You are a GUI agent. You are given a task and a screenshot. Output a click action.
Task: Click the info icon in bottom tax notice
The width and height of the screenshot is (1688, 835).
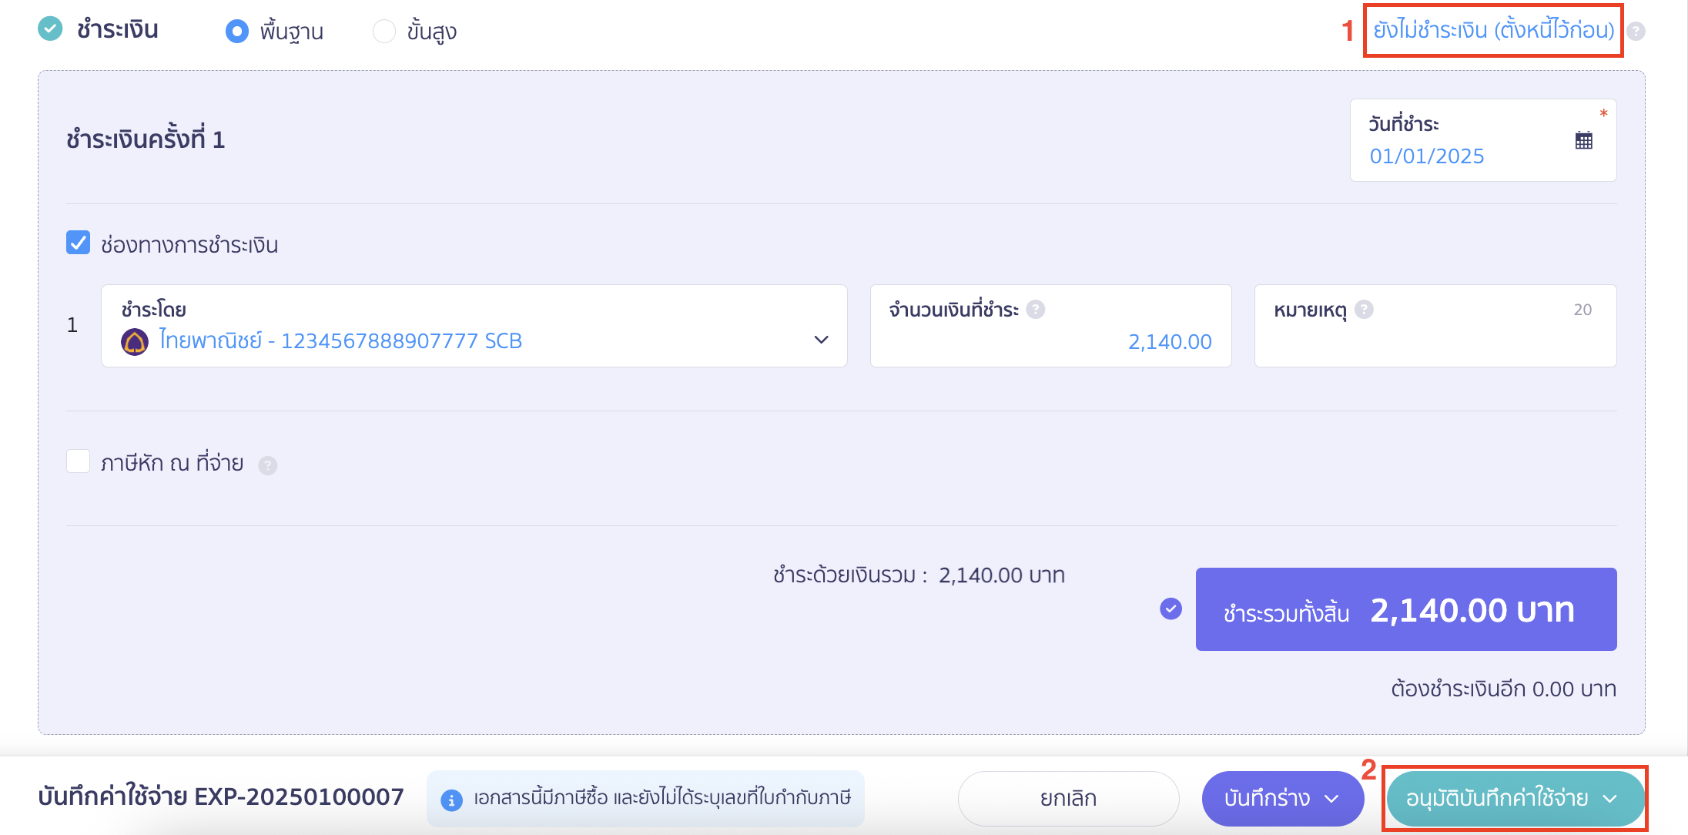pyautogui.click(x=451, y=799)
